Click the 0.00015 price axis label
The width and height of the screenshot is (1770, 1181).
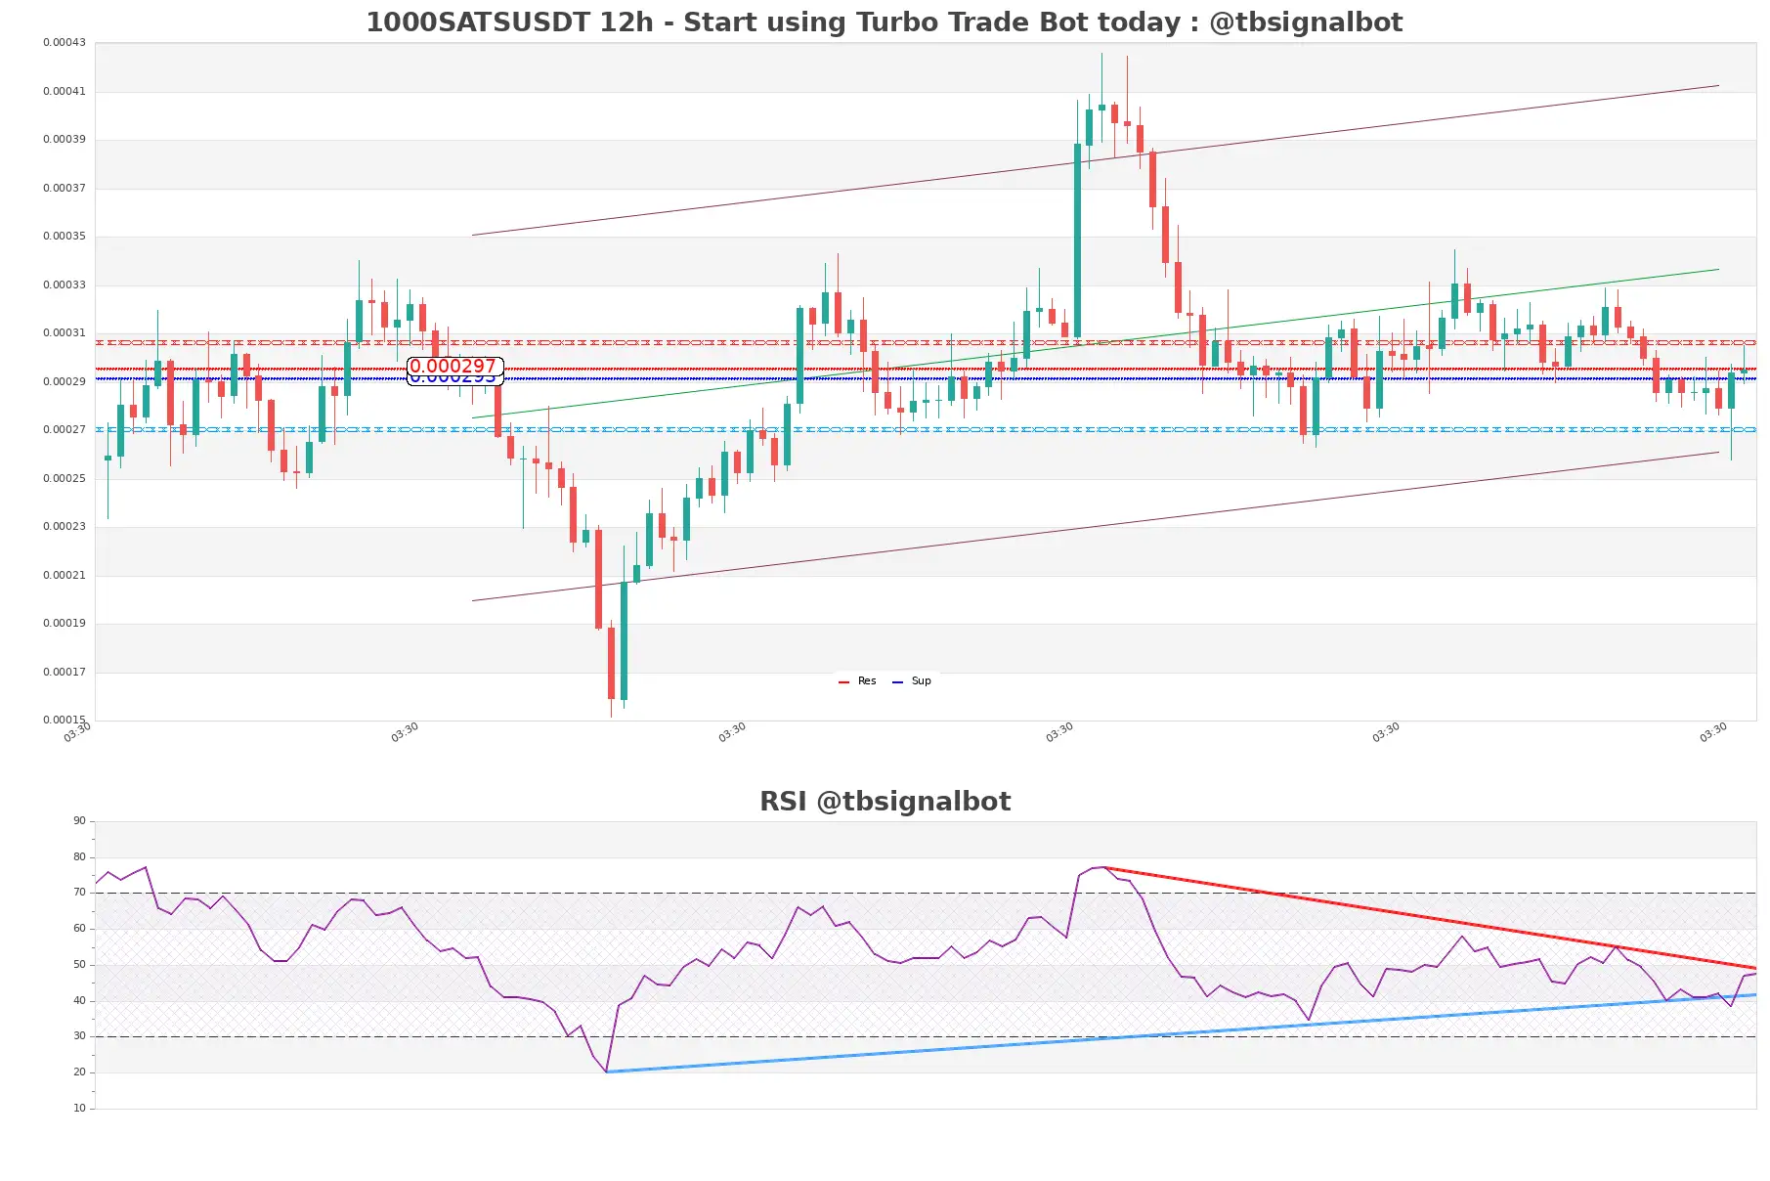pos(64,721)
